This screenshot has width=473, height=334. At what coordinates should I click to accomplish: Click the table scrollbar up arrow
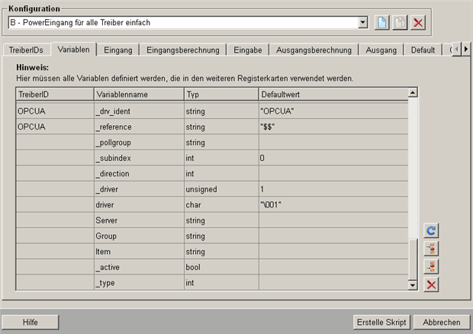[413, 93]
